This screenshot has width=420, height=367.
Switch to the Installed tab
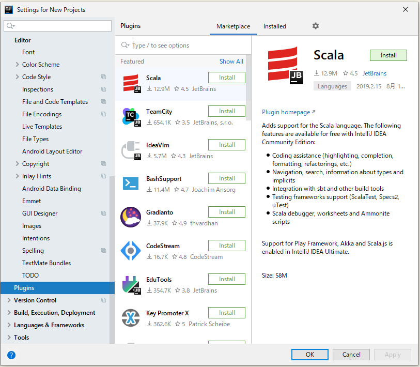274,26
